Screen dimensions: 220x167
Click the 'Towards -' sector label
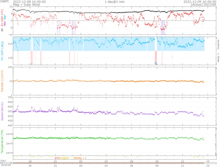pyautogui.click(x=218, y=43)
